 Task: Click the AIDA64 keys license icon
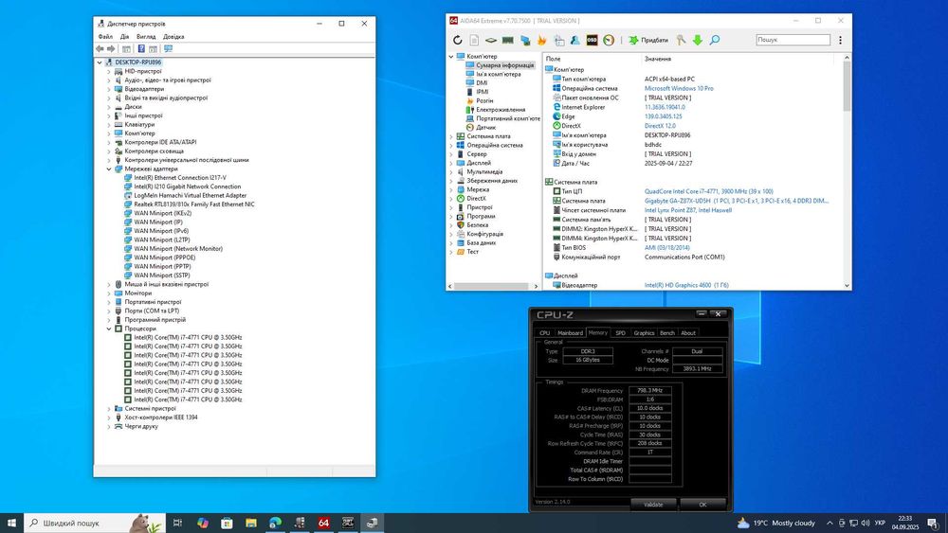point(681,40)
